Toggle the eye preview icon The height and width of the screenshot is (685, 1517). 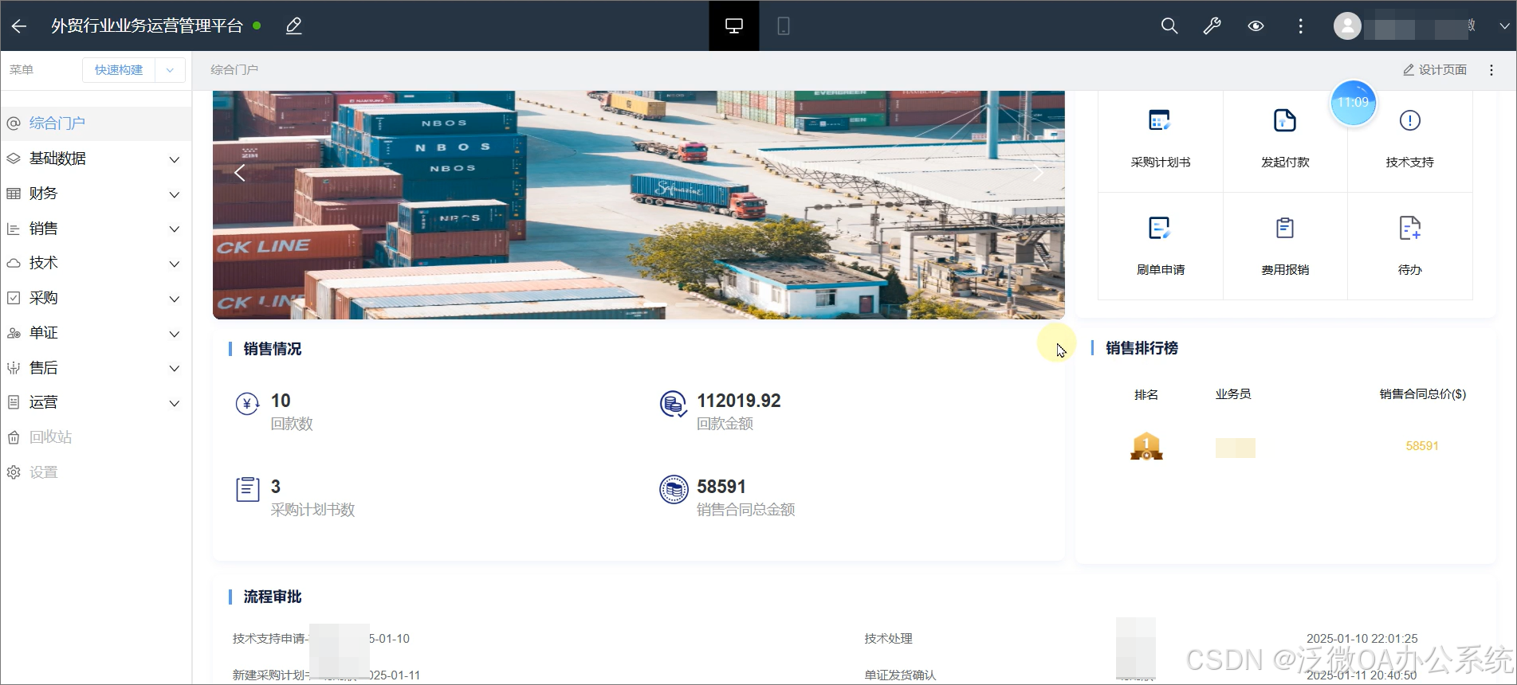(1256, 26)
